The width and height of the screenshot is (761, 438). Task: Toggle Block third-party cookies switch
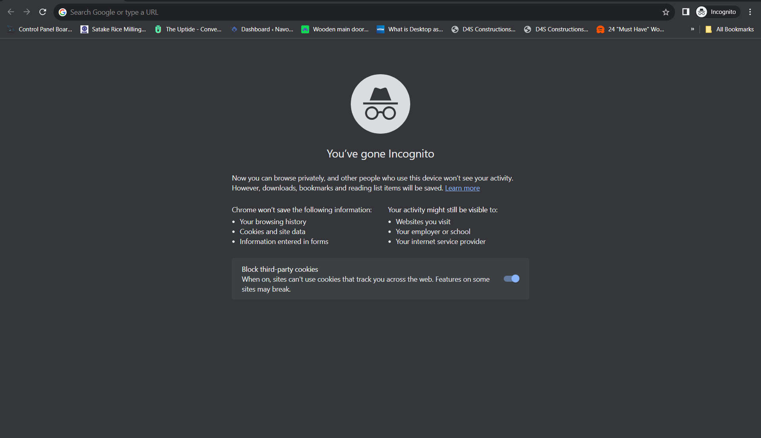coord(511,279)
